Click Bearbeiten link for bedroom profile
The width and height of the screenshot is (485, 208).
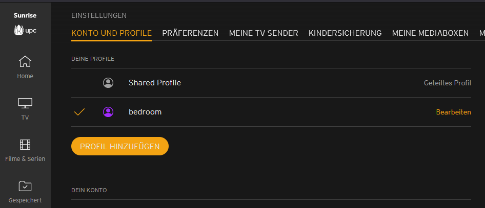pyautogui.click(x=453, y=112)
